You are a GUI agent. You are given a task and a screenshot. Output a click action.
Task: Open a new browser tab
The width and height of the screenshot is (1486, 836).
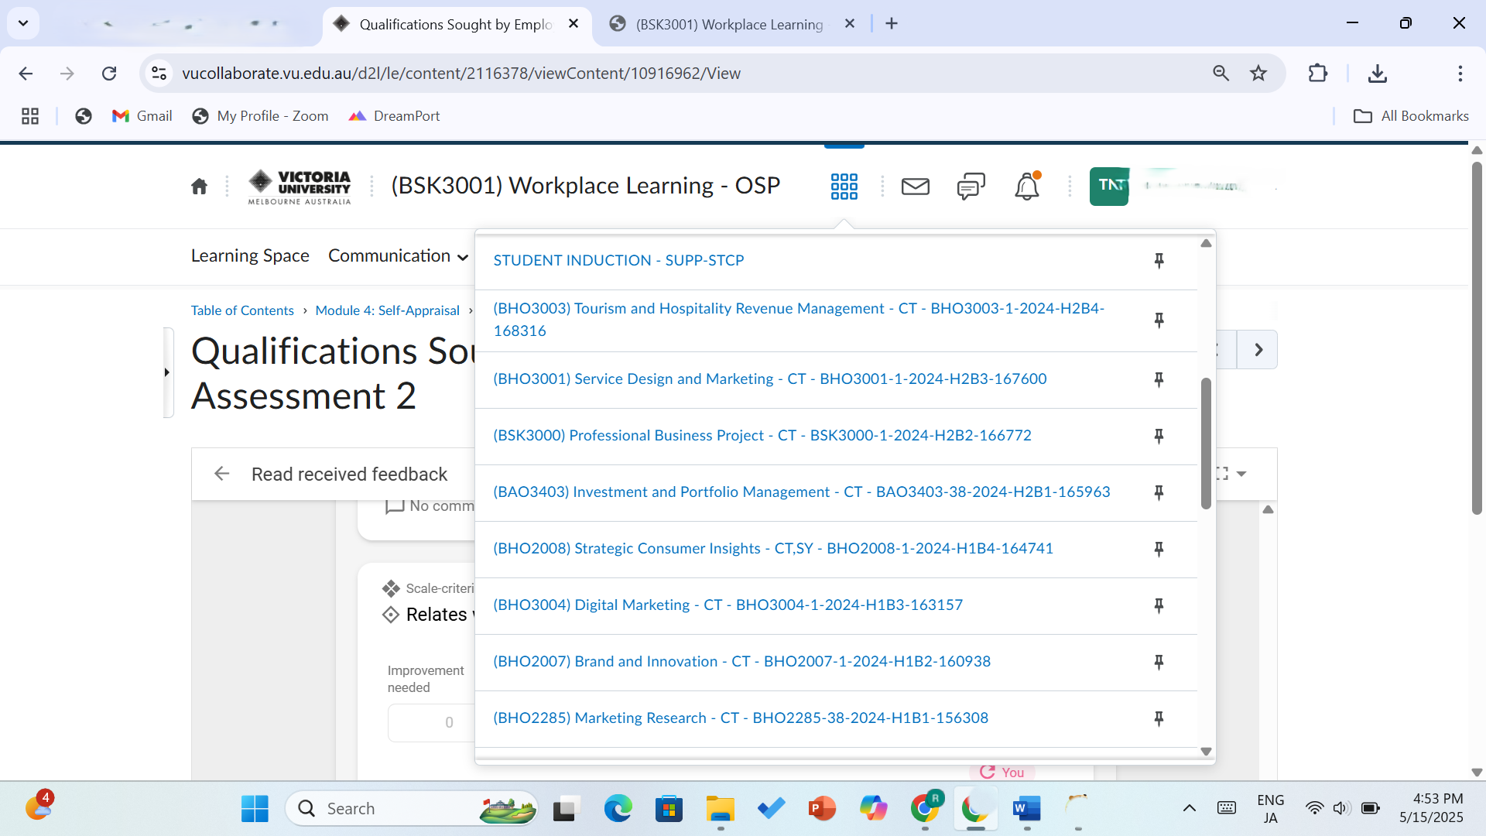(892, 24)
